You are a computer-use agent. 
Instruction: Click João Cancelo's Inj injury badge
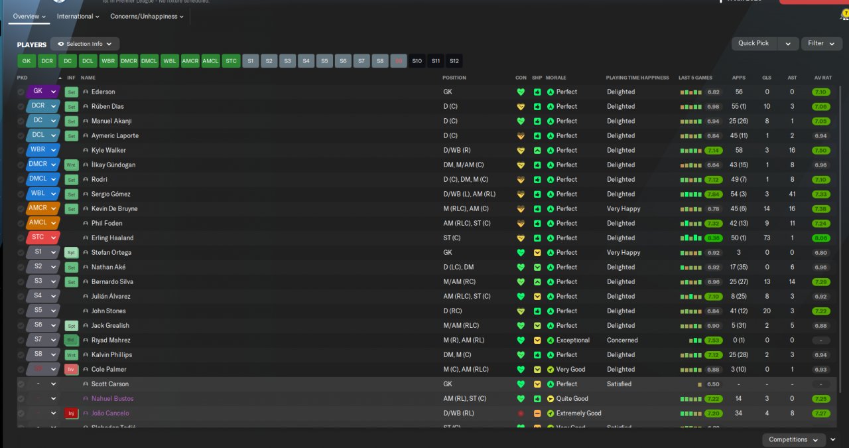(71, 413)
